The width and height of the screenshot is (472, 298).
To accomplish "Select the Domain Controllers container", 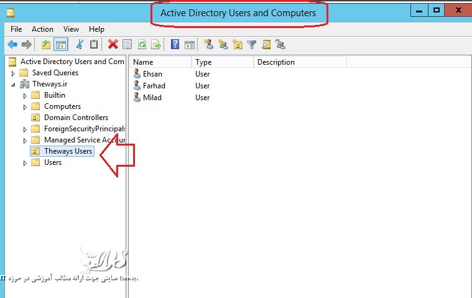I will 75,118.
